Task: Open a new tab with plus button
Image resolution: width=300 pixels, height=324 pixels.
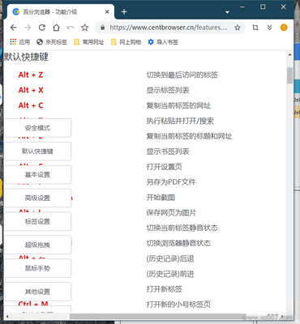Action: tap(124, 12)
